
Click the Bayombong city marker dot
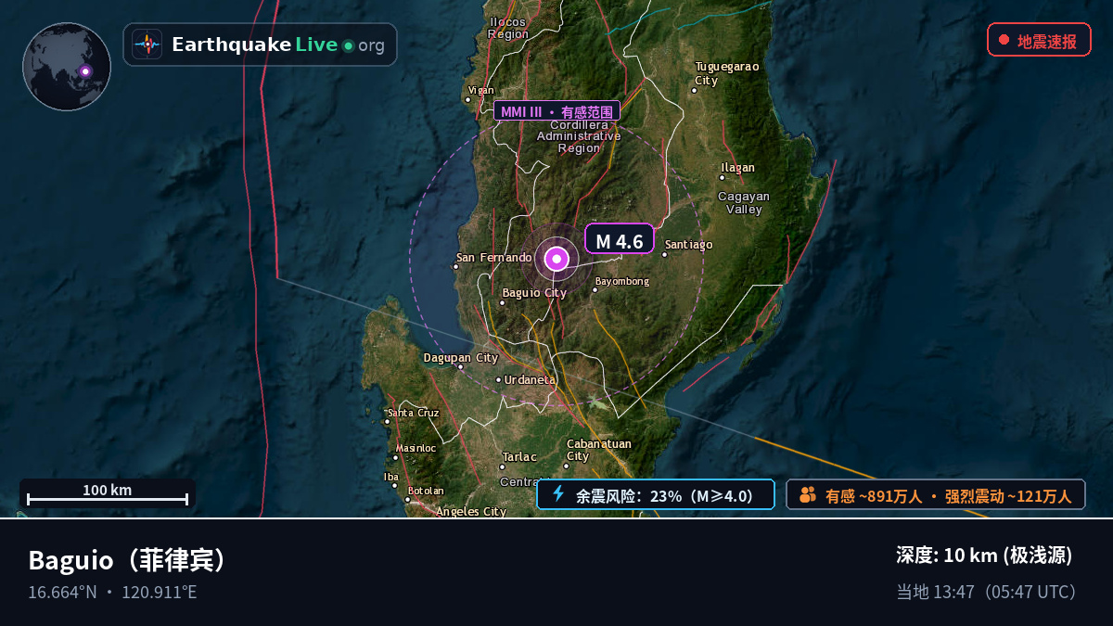click(x=595, y=289)
